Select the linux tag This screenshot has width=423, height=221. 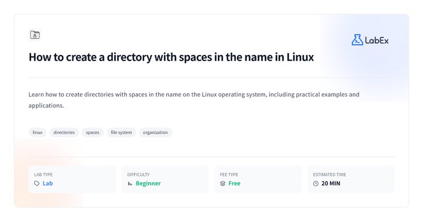(38, 132)
